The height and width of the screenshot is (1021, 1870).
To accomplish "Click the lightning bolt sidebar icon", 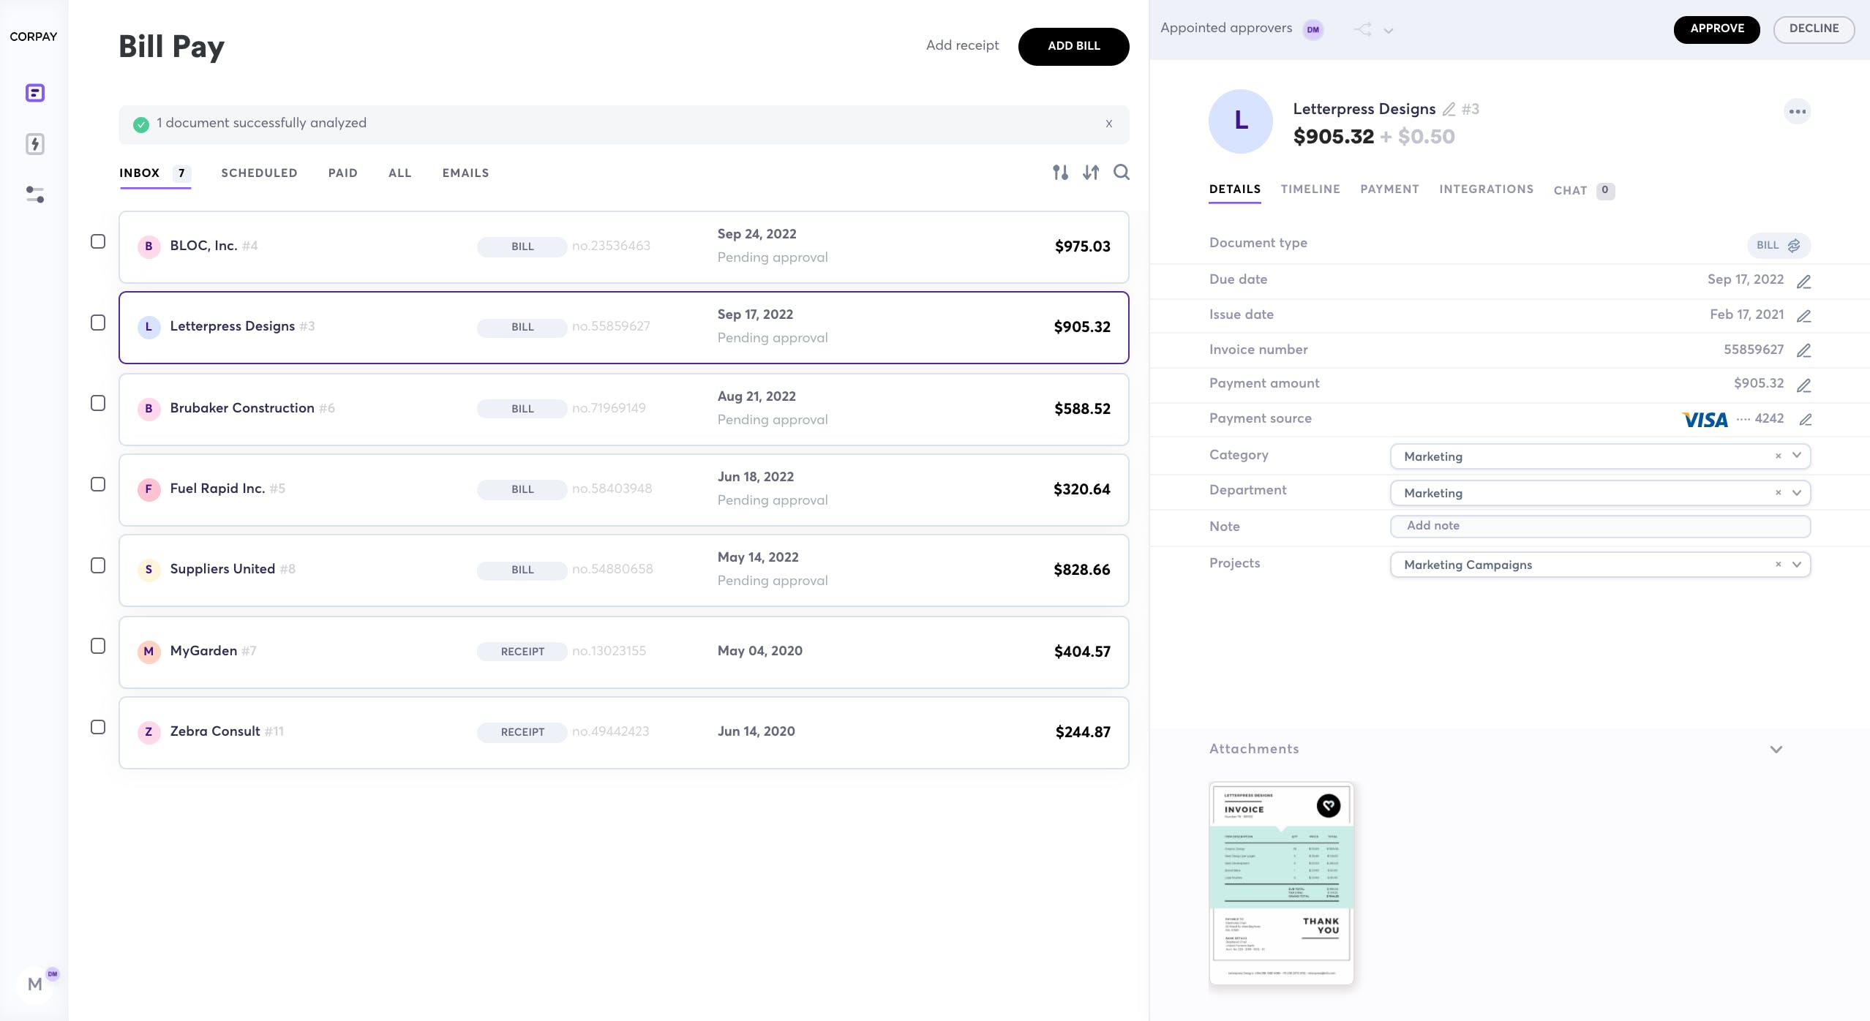I will coord(35,144).
